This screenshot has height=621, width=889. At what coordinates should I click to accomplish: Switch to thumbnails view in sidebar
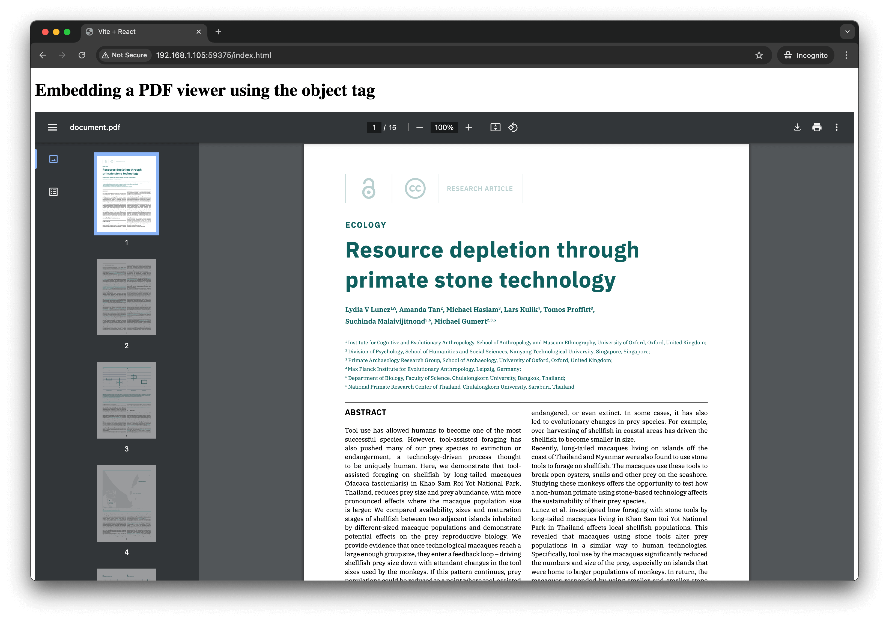click(53, 159)
